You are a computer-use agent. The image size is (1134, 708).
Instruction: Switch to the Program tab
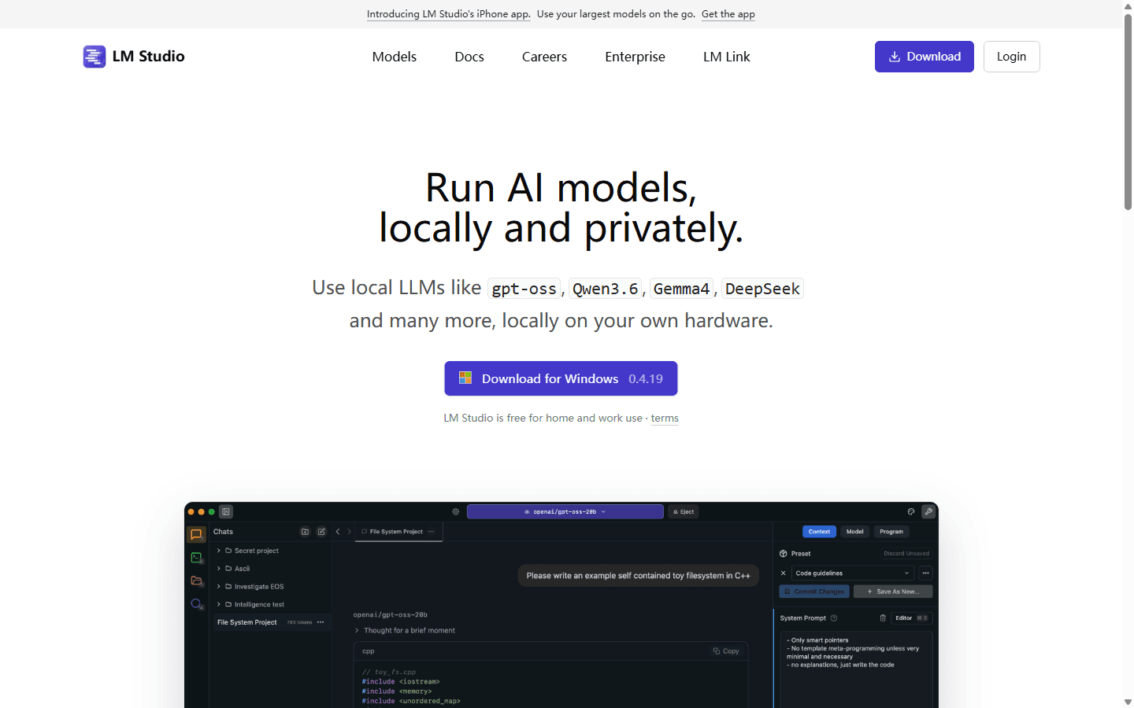point(891,532)
